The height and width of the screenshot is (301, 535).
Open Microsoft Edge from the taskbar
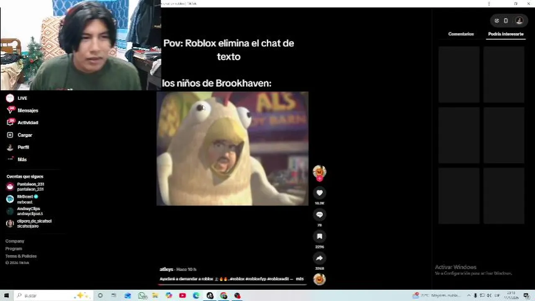(x=196, y=296)
